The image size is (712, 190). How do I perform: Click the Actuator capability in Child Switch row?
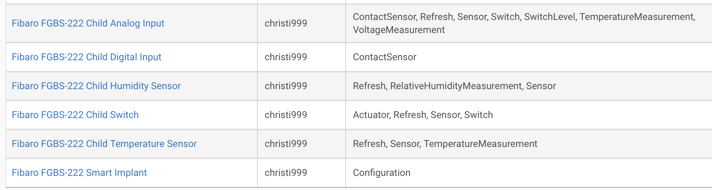coord(371,115)
